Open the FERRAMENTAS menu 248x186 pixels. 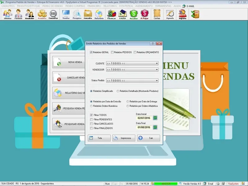pos(163,6)
